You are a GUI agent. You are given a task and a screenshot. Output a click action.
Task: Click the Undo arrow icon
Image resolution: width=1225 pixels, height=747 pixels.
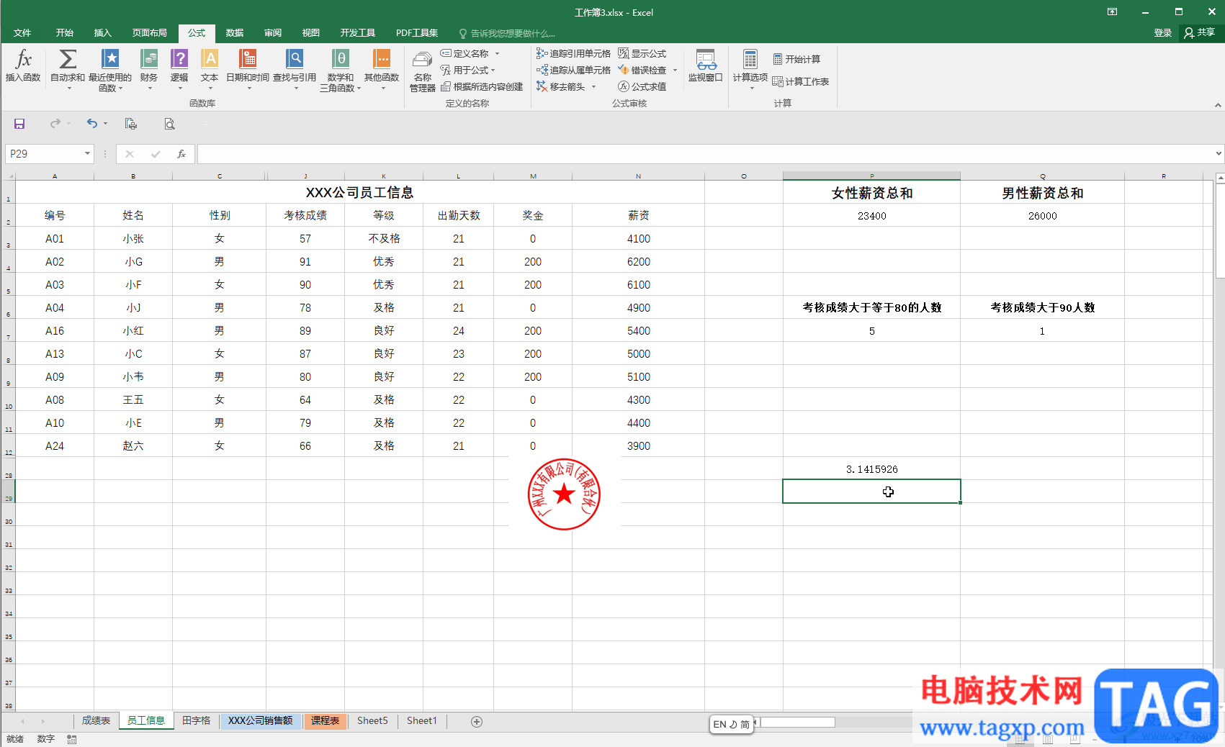click(x=91, y=124)
